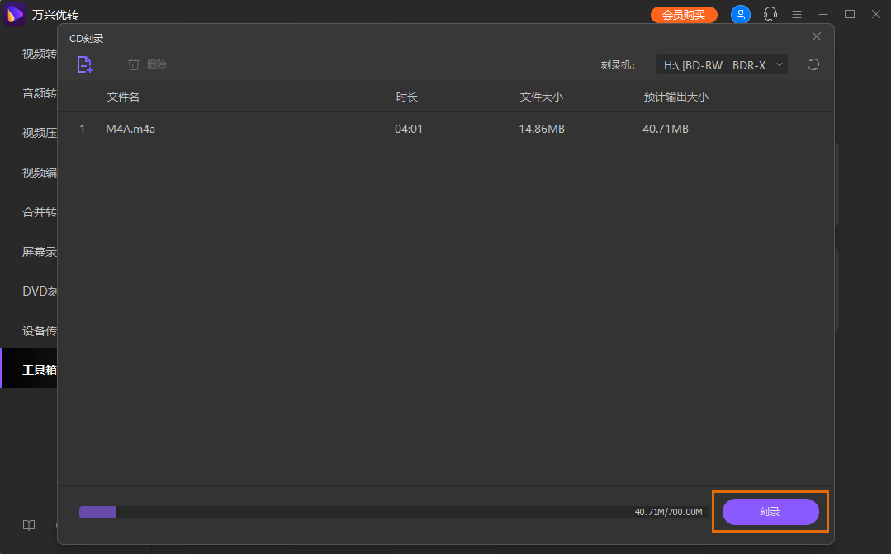Screen dimensions: 891x554
Task: Click the 40.71MB output size cell
Action: click(666, 129)
